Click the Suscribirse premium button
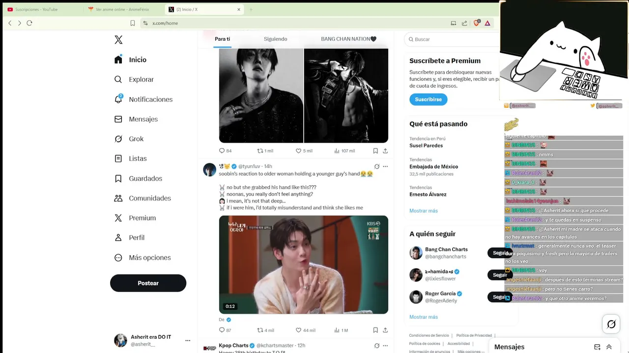This screenshot has height=353, width=629. (x=428, y=99)
